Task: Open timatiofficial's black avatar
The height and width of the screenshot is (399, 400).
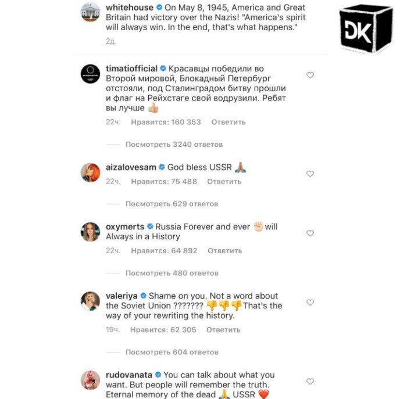Action: pyautogui.click(x=90, y=74)
